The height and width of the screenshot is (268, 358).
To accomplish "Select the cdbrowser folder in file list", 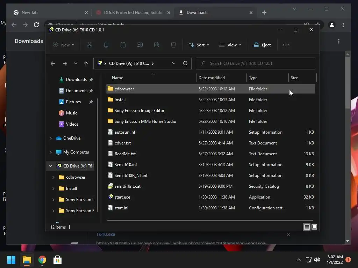I will pyautogui.click(x=211, y=89).
